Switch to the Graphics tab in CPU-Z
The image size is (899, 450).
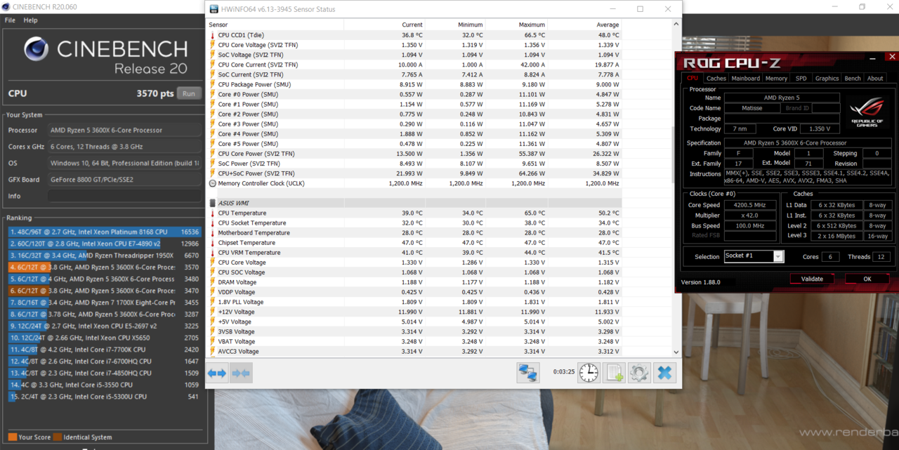coord(827,79)
